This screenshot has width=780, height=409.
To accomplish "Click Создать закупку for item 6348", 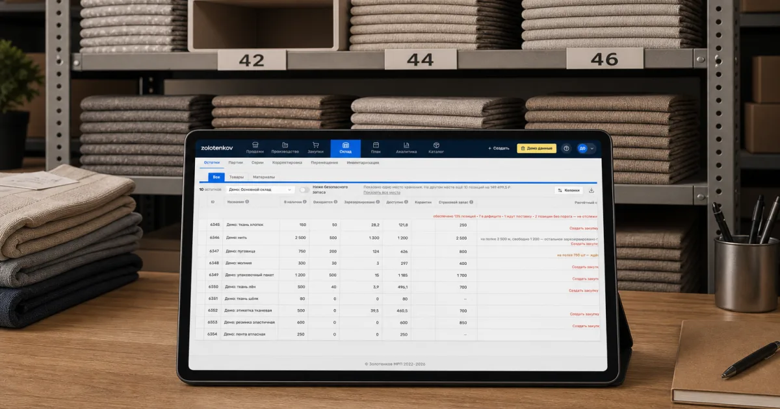I will 585,267.
